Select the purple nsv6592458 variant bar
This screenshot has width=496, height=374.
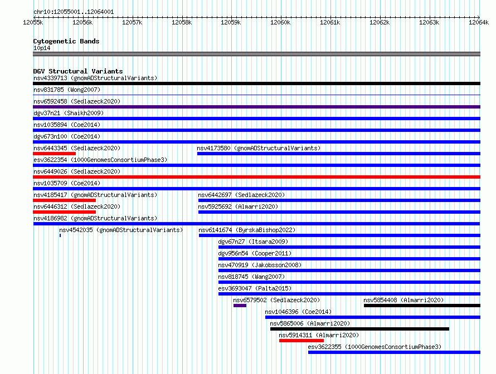click(256, 107)
